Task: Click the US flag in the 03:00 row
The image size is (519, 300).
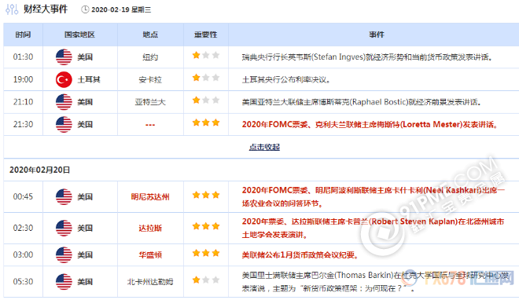Action: [x=64, y=254]
